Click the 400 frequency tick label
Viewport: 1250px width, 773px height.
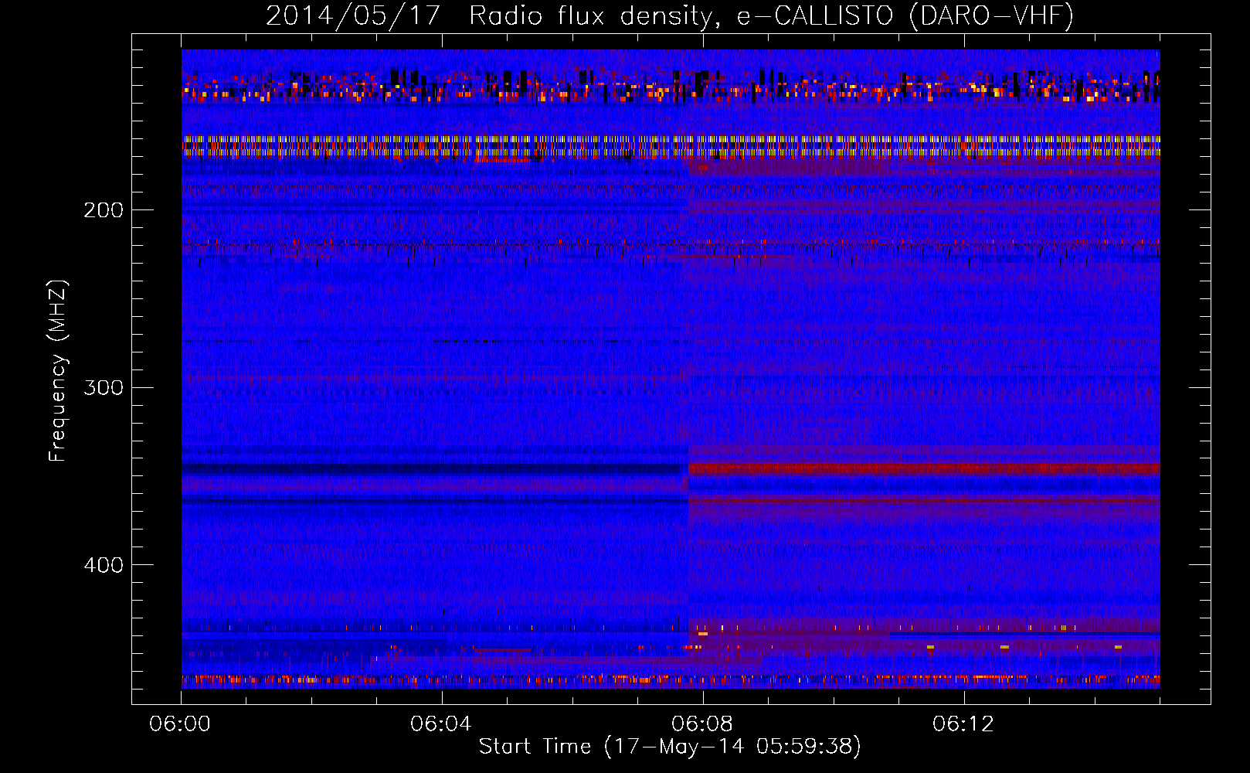tap(104, 565)
